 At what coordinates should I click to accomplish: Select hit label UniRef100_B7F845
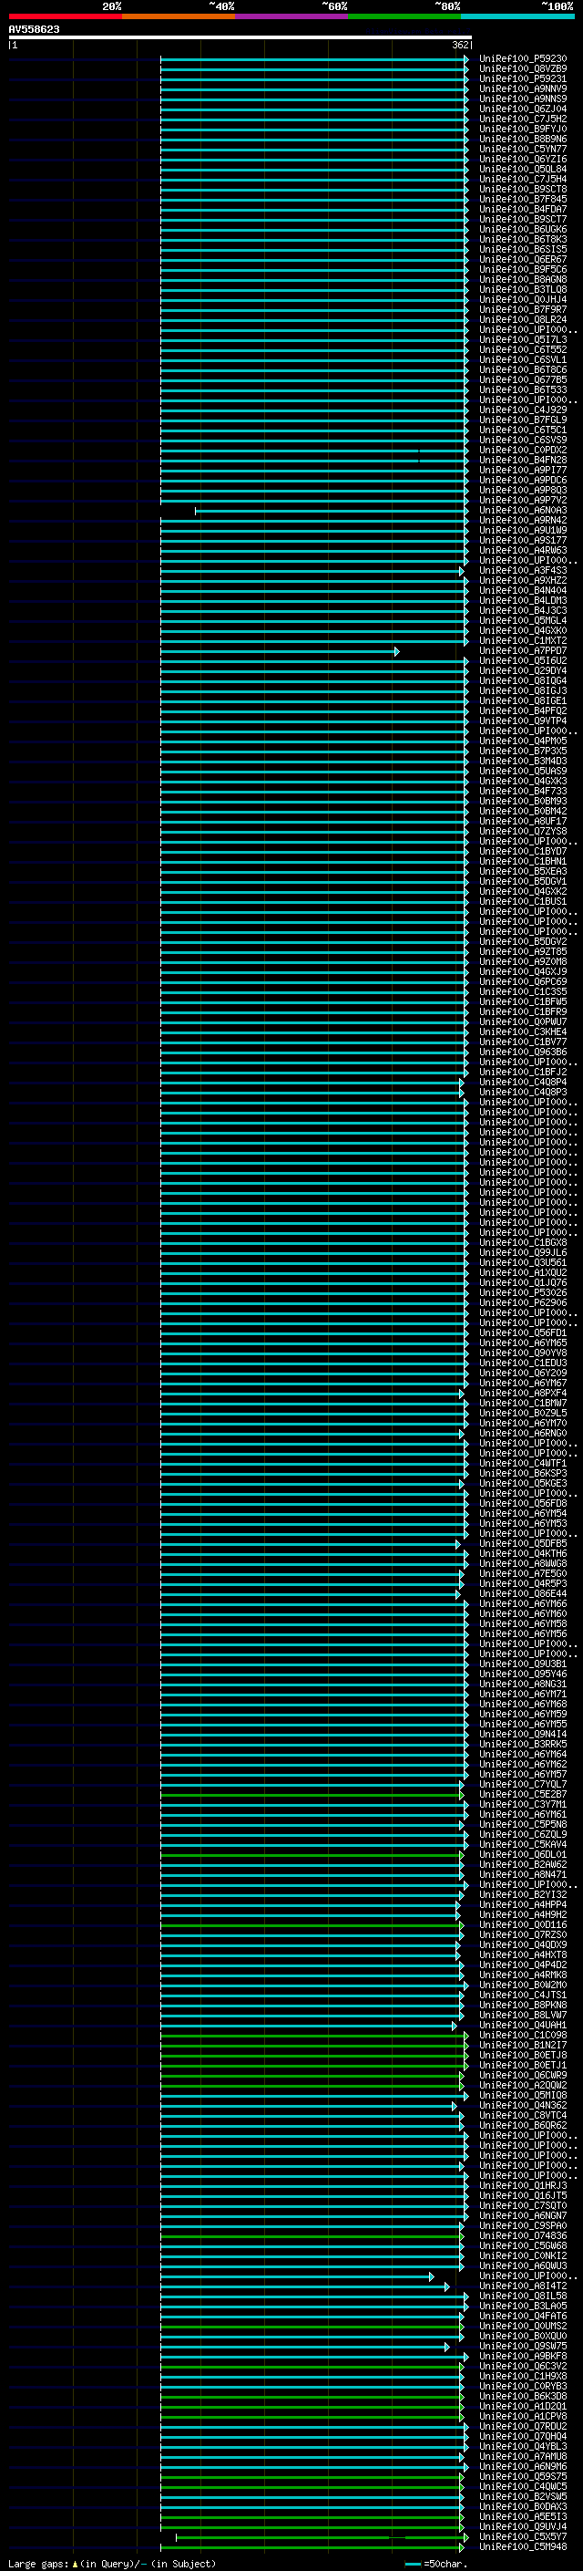[522, 200]
